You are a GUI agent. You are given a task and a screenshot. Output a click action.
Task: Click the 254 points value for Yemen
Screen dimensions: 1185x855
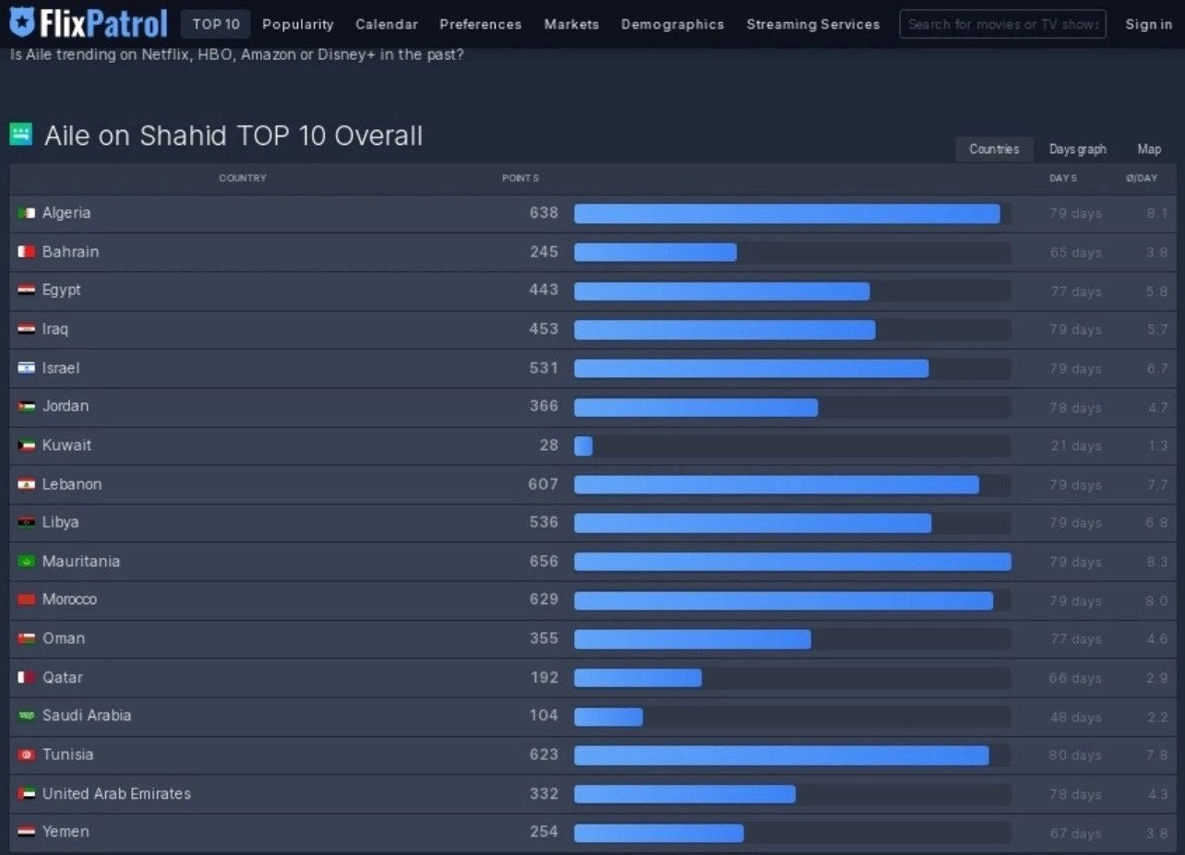tap(544, 832)
